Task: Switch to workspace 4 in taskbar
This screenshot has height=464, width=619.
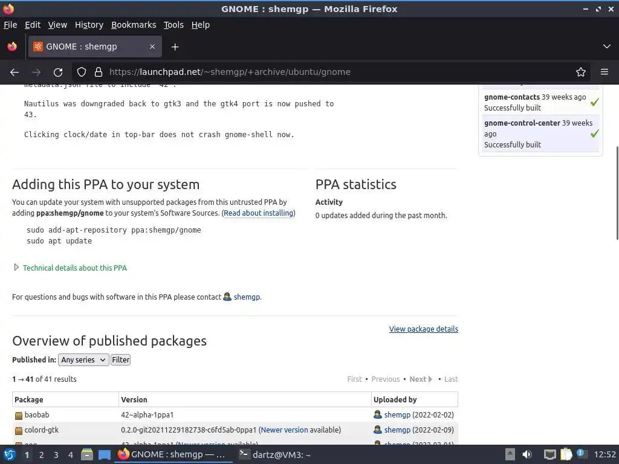Action: coord(71,455)
